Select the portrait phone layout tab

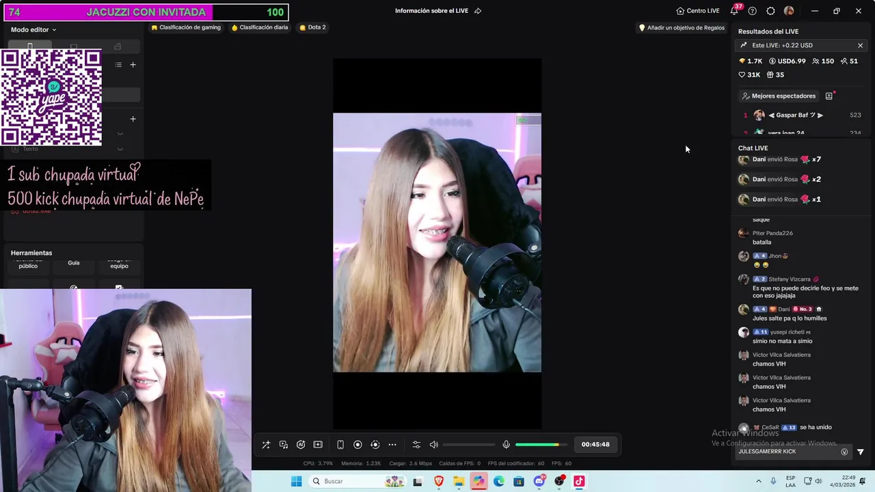[29, 46]
